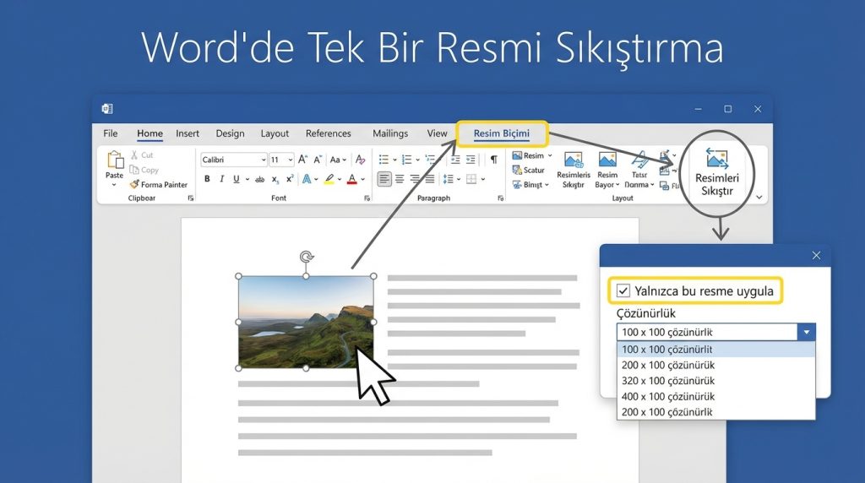Clear formatting with the eraser A icon

(x=360, y=160)
